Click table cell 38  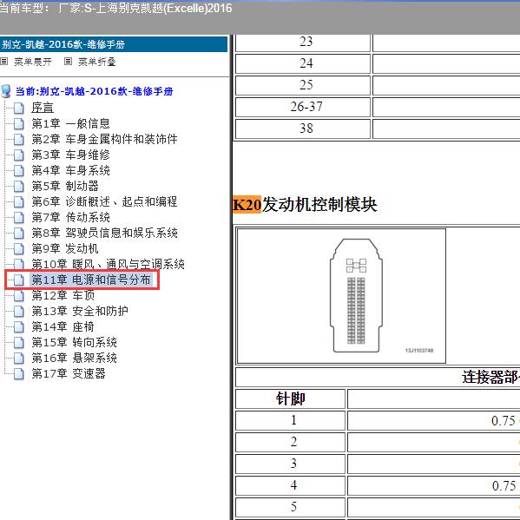pos(303,128)
